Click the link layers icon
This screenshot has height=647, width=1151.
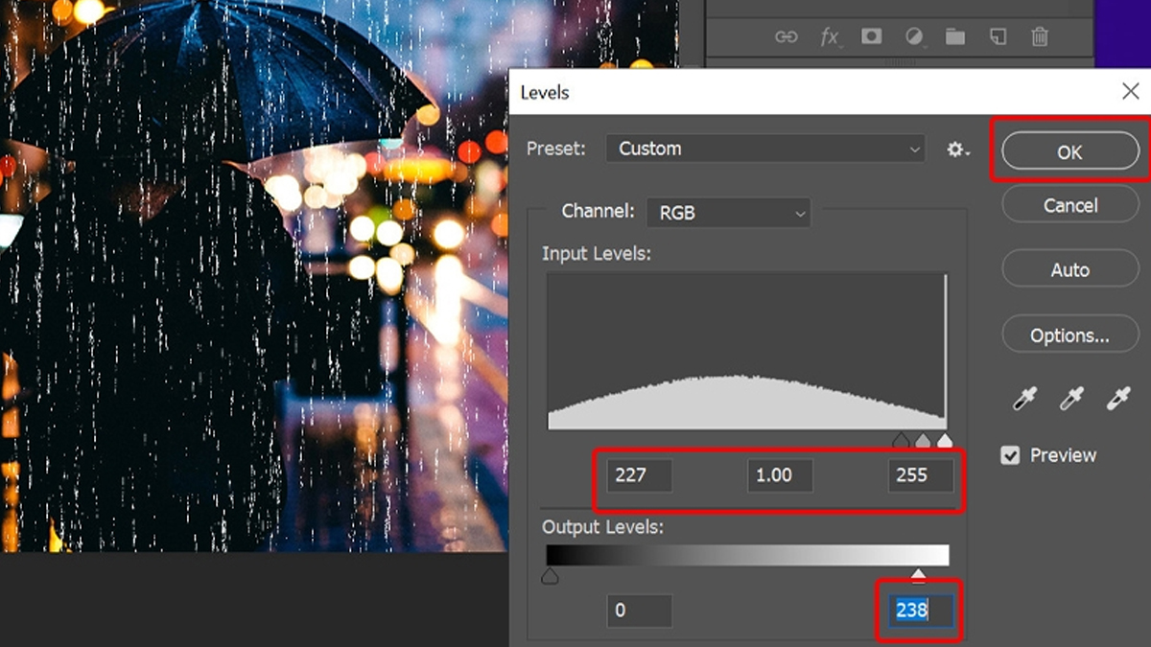[x=787, y=36]
